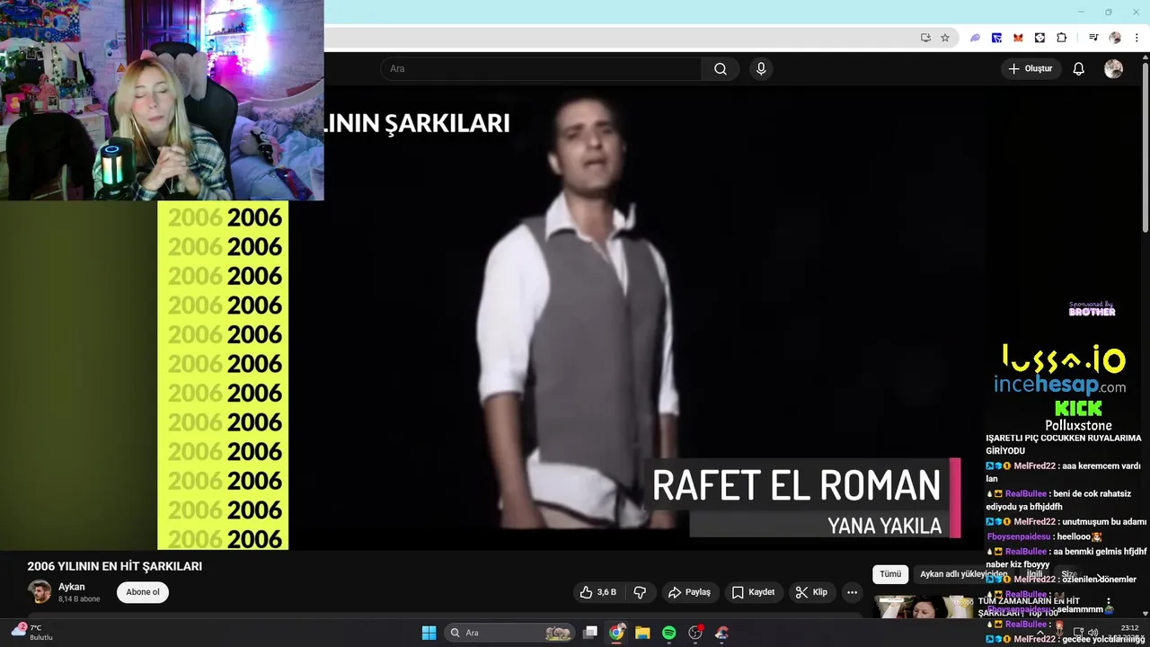Screen dimensions: 1150x647
Task: Open options menu of TÜM ZAMANLARIN suggested video
Action: 1109,603
